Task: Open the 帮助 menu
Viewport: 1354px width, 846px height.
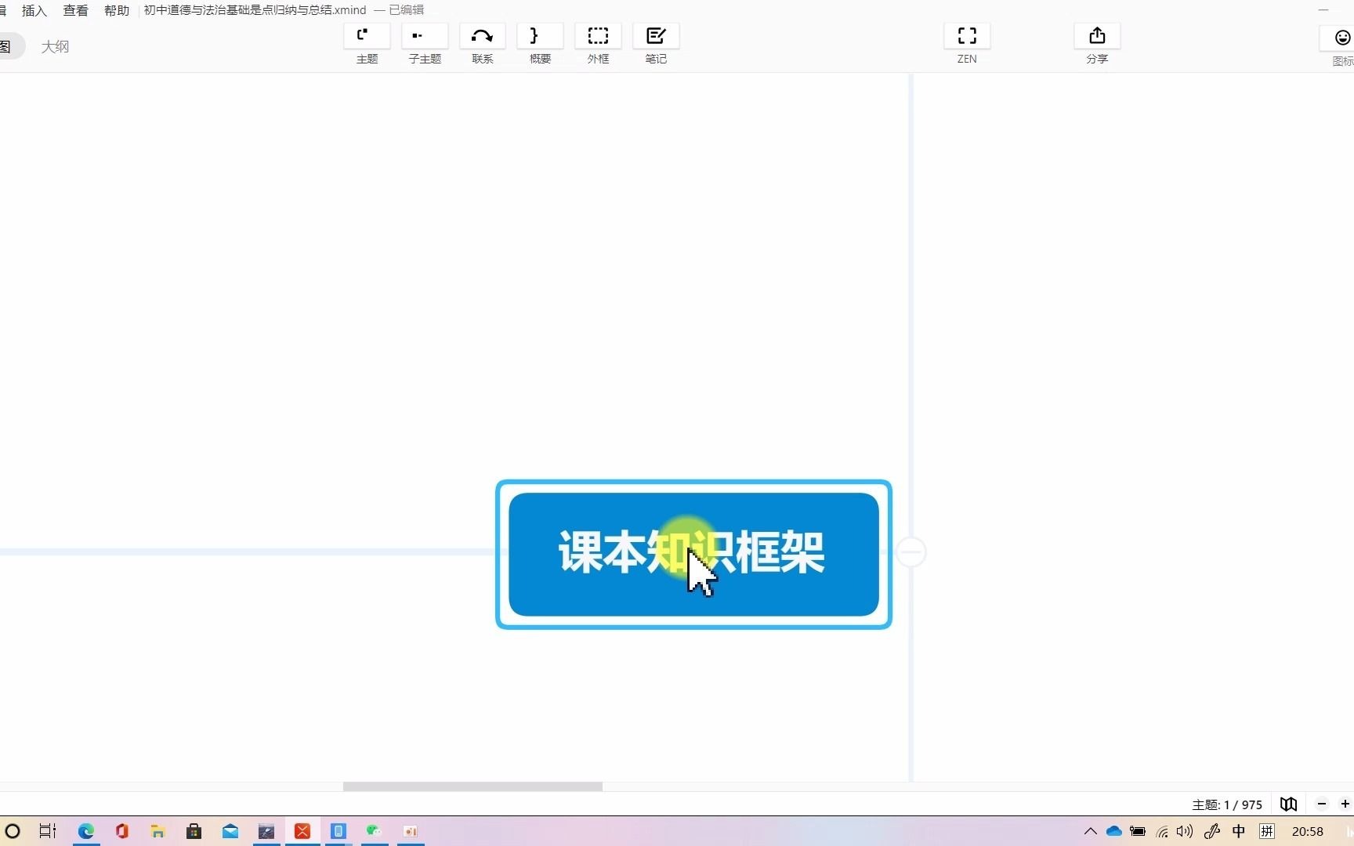Action: coord(117,10)
